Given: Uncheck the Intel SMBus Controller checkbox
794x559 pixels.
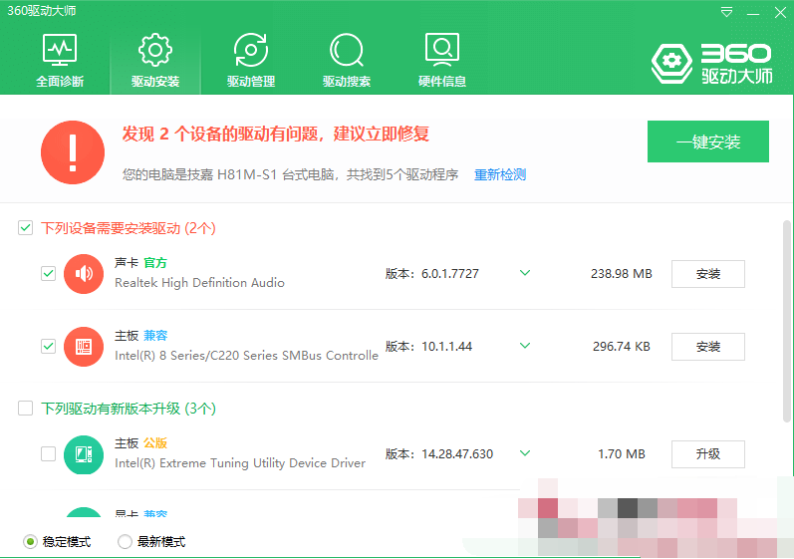Looking at the screenshot, I should pos(48,347).
